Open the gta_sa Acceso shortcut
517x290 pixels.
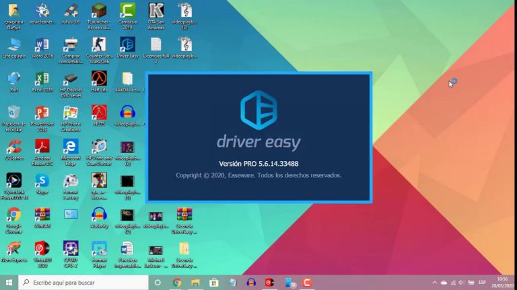(99, 187)
